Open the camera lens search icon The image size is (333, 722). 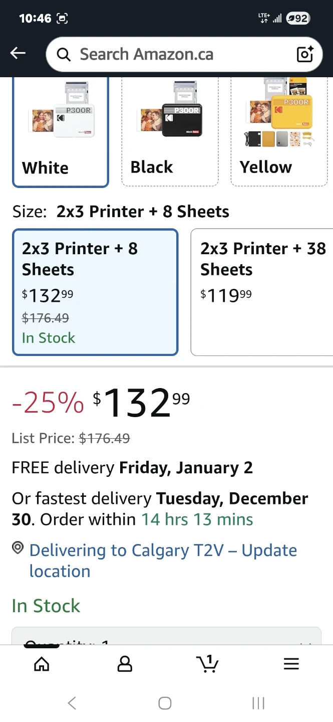pyautogui.click(x=305, y=54)
